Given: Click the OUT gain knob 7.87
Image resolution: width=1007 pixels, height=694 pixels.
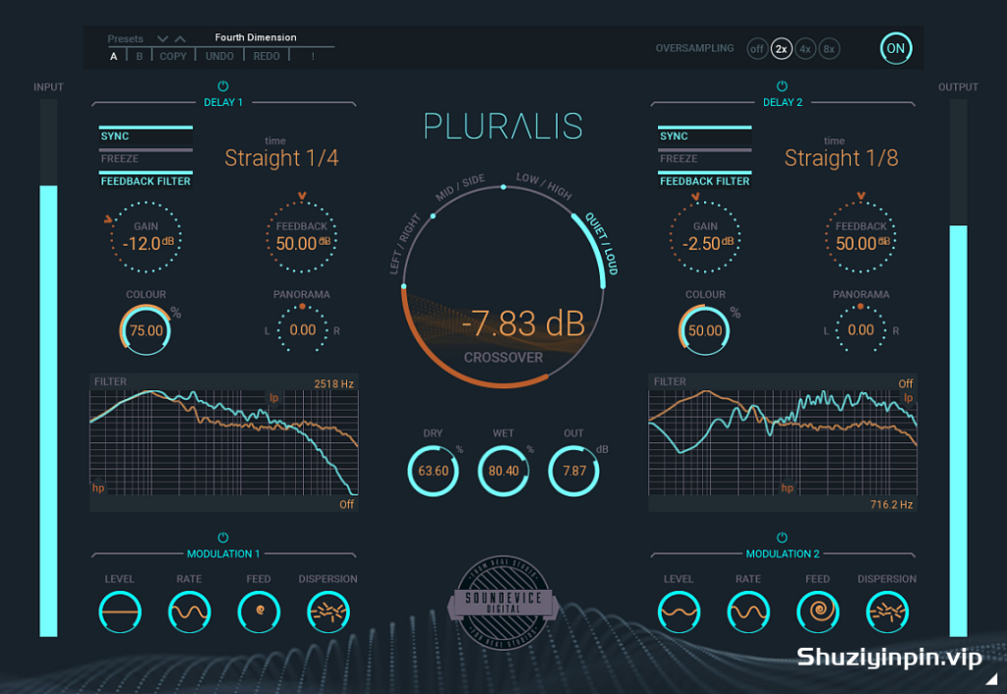Looking at the screenshot, I should [x=573, y=471].
